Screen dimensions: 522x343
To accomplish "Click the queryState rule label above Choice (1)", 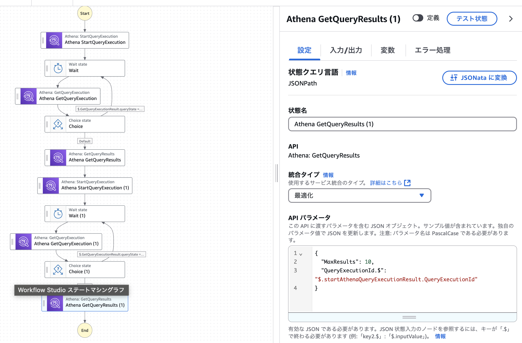I will pyautogui.click(x=111, y=254).
